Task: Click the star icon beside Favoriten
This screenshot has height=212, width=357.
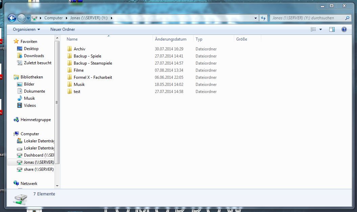Action: point(16,41)
